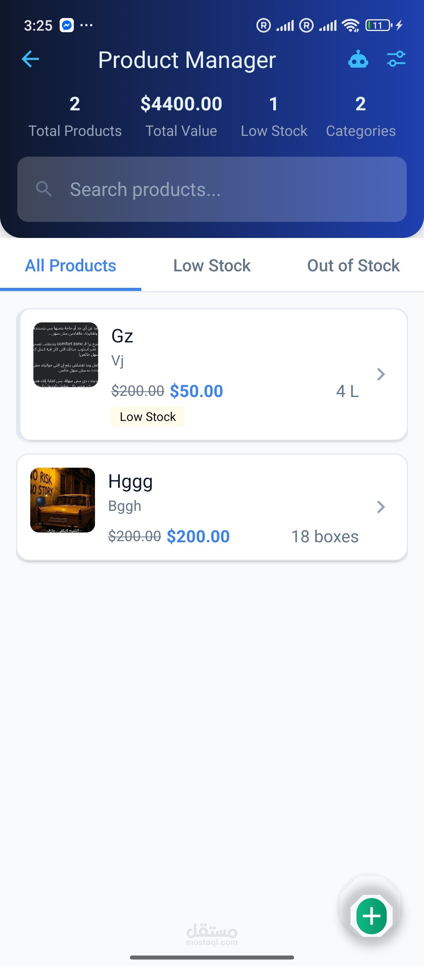The image size is (424, 966).
Task: Tap the Low Stock badge on Gz
Action: (x=148, y=417)
